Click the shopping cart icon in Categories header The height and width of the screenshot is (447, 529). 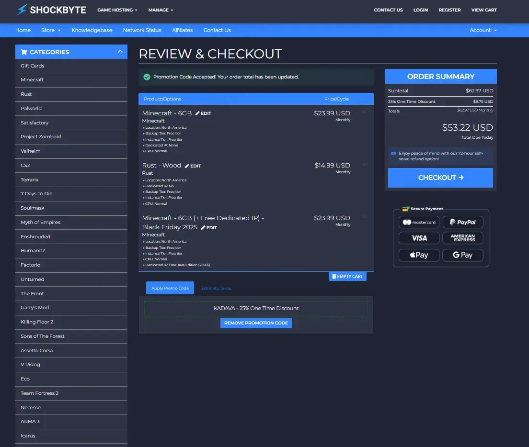tap(24, 52)
